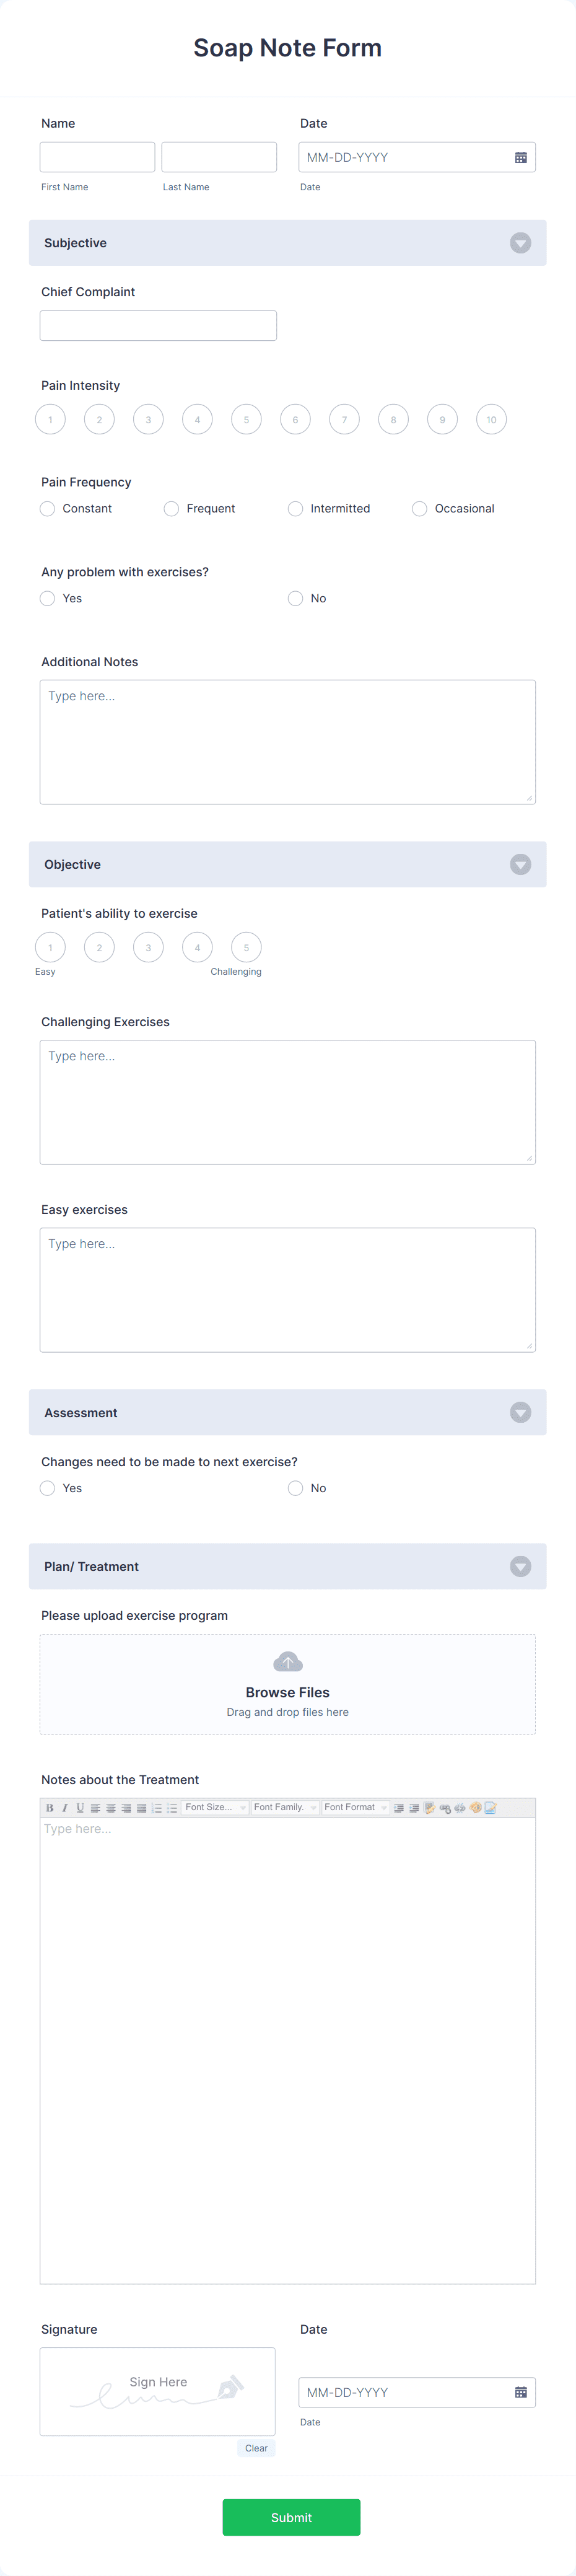
Task: Rate pain intensity as 7
Action: pos(344,419)
